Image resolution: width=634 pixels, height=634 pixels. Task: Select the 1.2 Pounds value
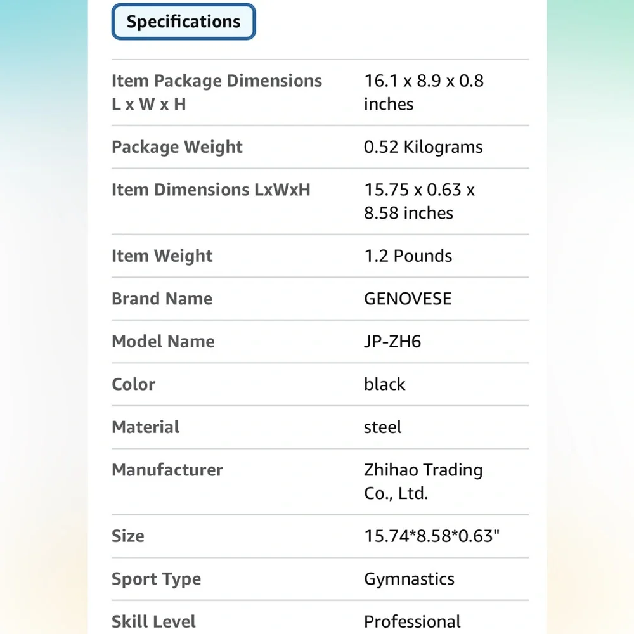pos(408,256)
